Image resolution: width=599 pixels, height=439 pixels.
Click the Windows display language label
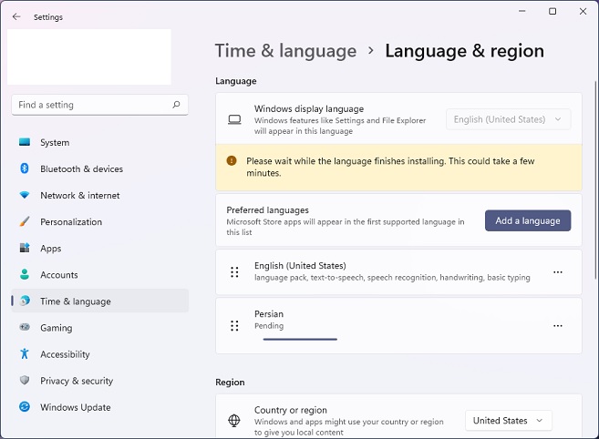(309, 108)
